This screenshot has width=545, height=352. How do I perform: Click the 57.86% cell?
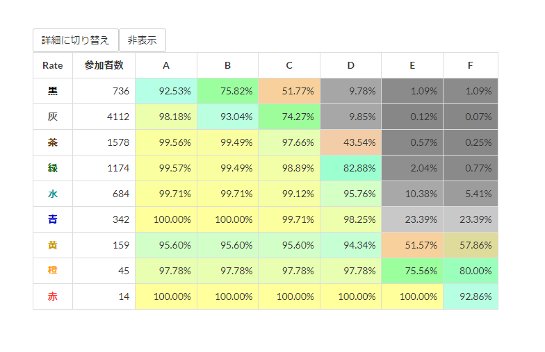pos(471,245)
